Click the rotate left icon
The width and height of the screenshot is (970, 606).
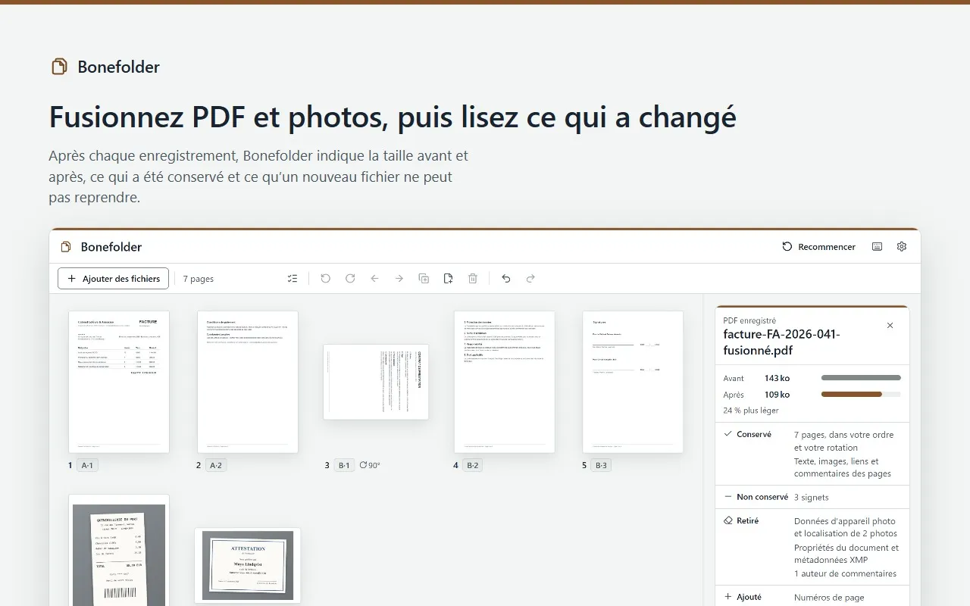pos(326,279)
